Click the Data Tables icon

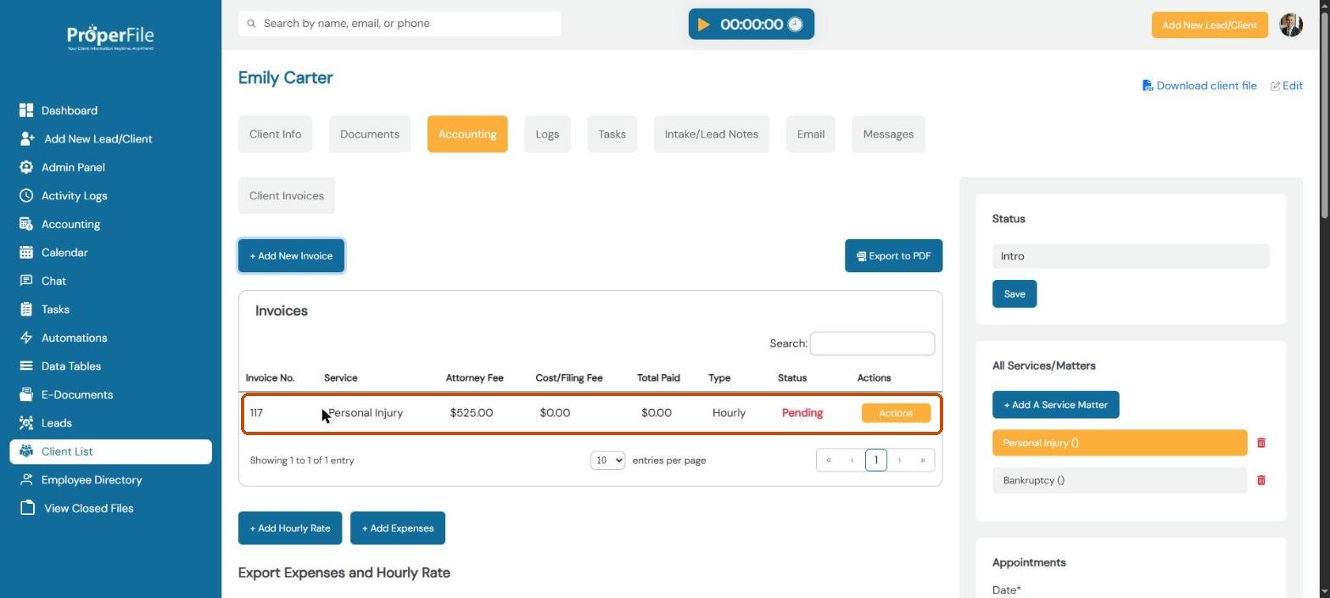(26, 366)
